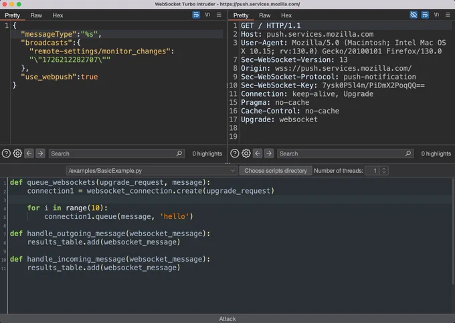Viewport: 455px width, 323px height.
Task: Click the connection1.queue 'hello' line
Action: tap(118, 216)
